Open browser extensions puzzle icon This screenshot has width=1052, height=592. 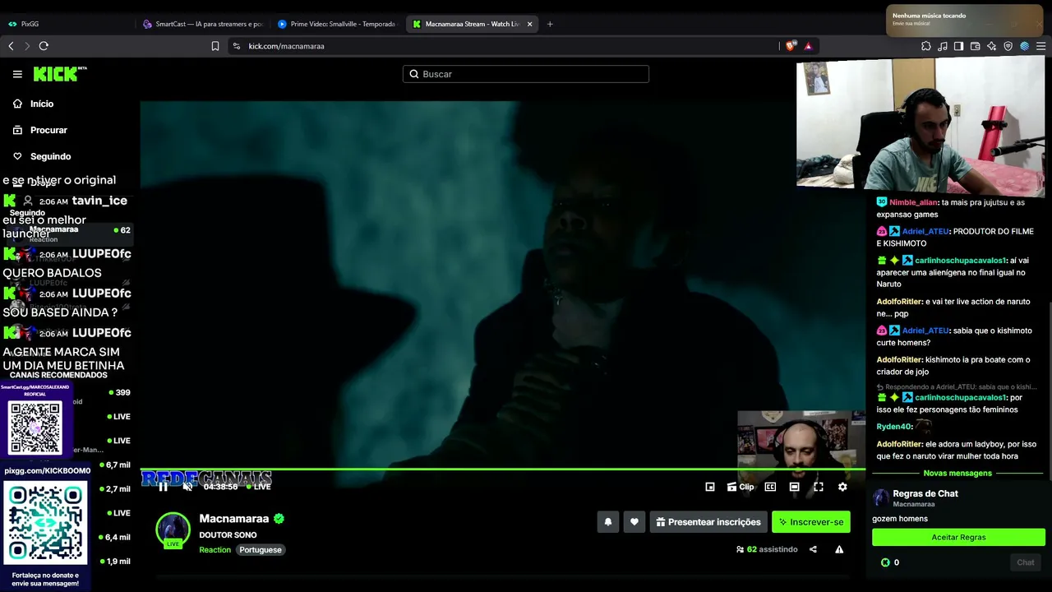(926, 46)
